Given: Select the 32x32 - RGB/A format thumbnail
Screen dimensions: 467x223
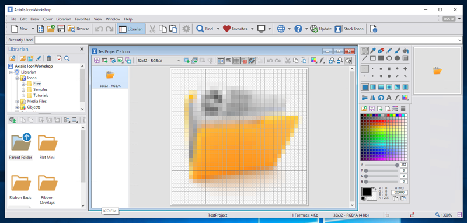Looking at the screenshot, I should click(x=110, y=78).
